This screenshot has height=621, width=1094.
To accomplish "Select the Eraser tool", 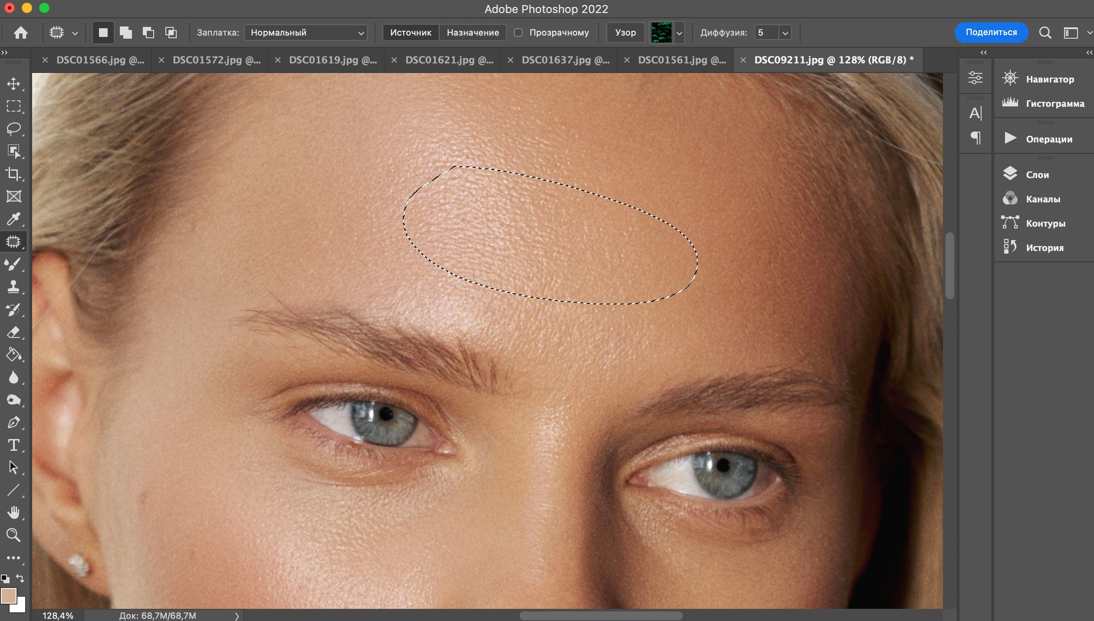I will (13, 333).
